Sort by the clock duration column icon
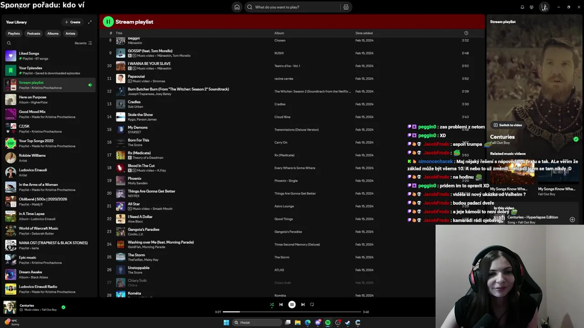This screenshot has height=328, width=584. coord(466,33)
